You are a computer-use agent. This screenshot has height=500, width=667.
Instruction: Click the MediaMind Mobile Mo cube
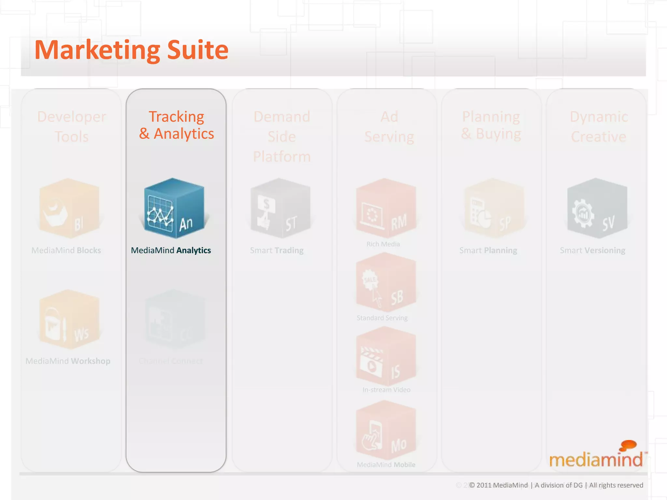pyautogui.click(x=386, y=430)
